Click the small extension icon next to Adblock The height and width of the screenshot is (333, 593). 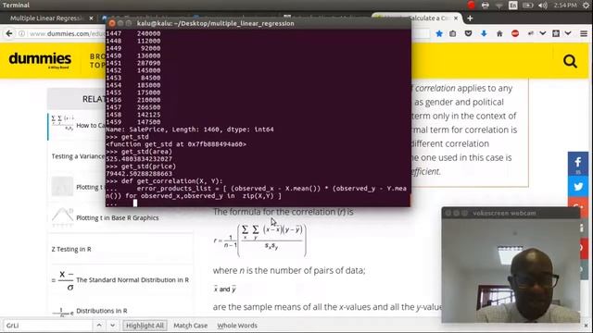(531, 33)
